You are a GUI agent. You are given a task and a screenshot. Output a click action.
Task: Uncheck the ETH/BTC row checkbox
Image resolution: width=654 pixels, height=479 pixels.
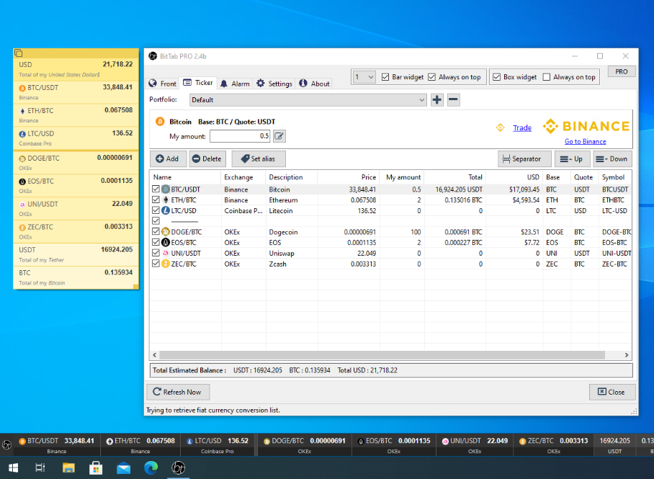click(x=156, y=200)
